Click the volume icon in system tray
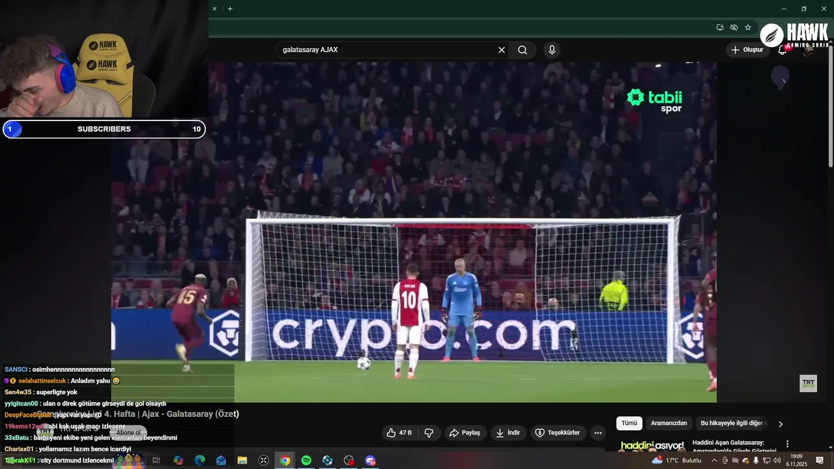 [x=777, y=461]
